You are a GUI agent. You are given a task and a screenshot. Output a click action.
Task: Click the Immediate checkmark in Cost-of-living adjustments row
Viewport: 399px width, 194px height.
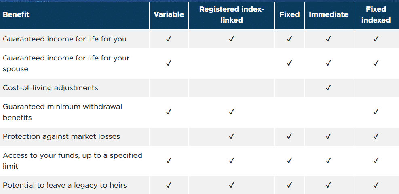click(328, 88)
